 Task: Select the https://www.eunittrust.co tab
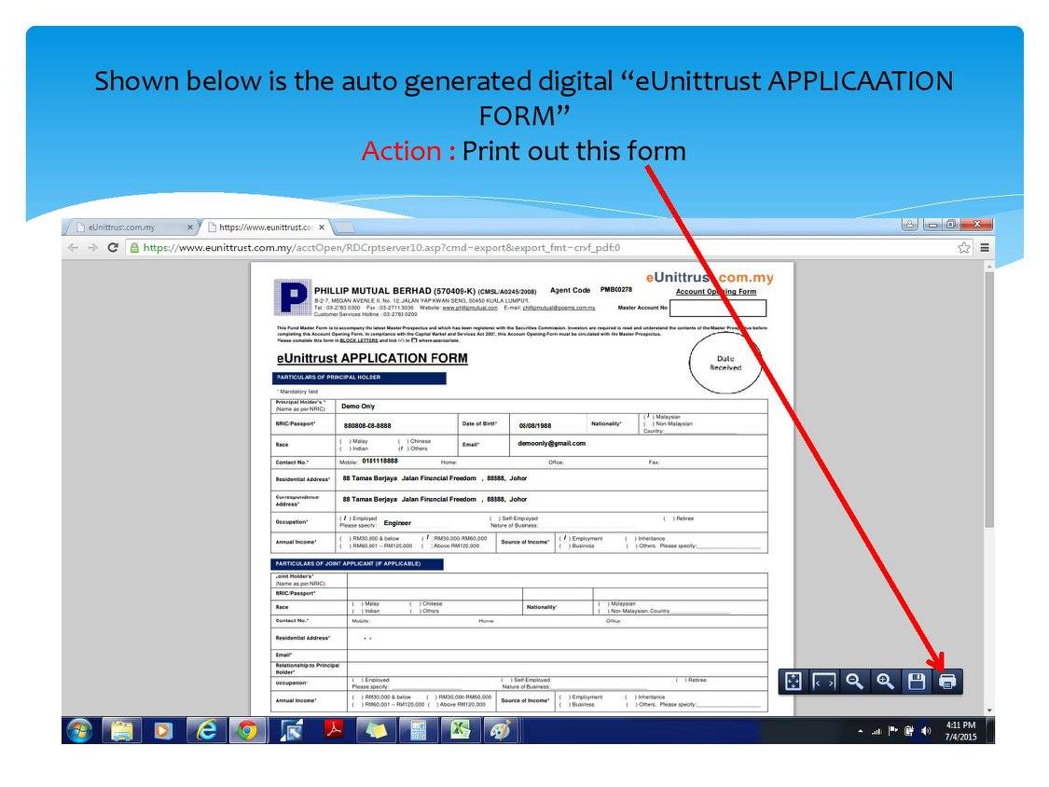pyautogui.click(x=267, y=228)
